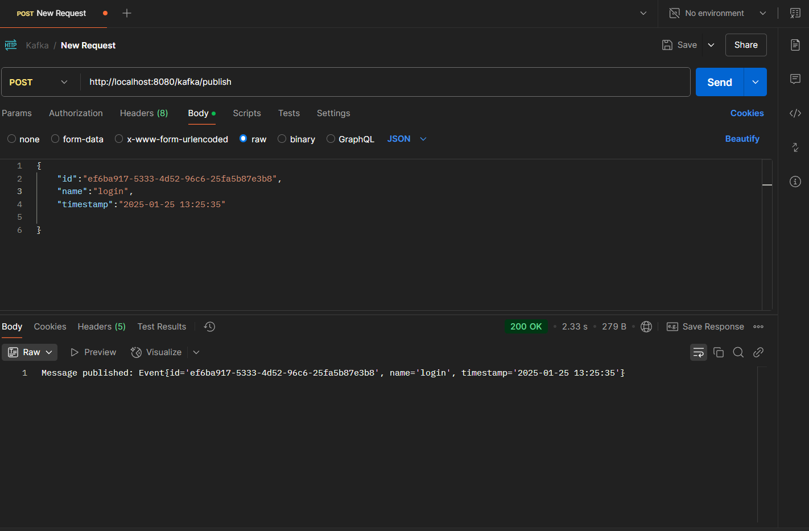Switch to the Params tab

pyautogui.click(x=16, y=113)
